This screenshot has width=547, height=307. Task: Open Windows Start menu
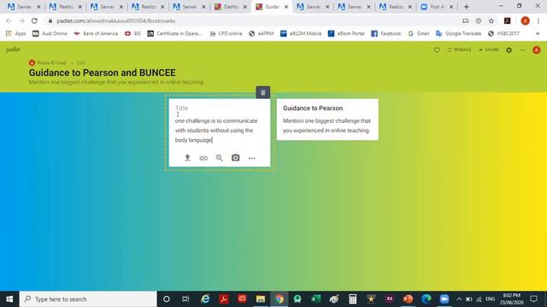point(9,299)
